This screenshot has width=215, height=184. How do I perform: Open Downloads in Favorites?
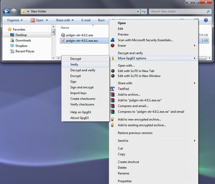pyautogui.click(x=23, y=40)
